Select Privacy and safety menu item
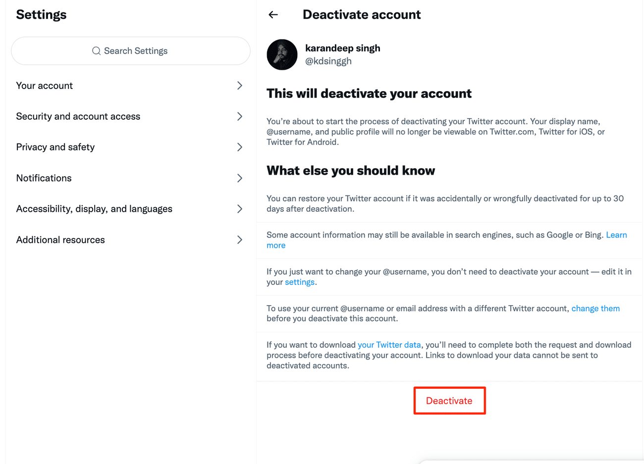 pos(55,147)
